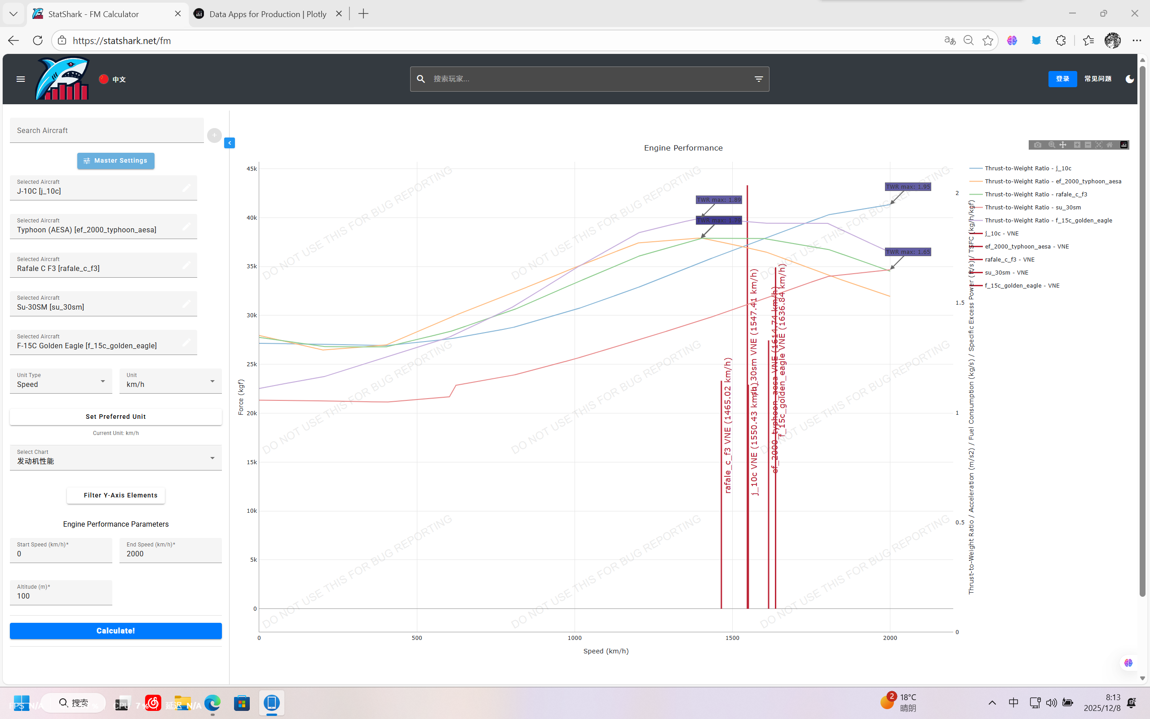
Task: Click the Altitude (m) input field
Action: [x=61, y=595]
